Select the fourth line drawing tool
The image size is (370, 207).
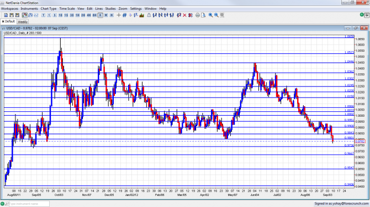(x=172, y=15)
